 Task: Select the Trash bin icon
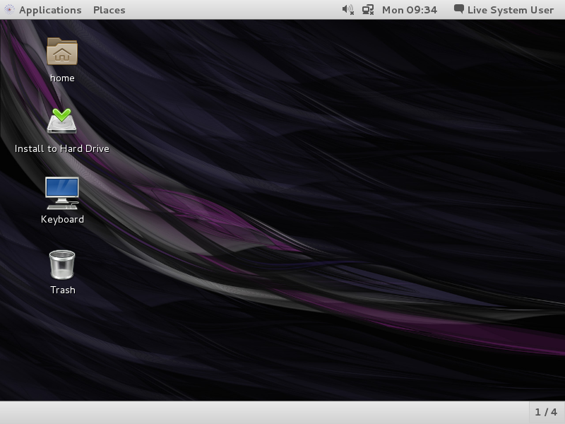click(62, 264)
